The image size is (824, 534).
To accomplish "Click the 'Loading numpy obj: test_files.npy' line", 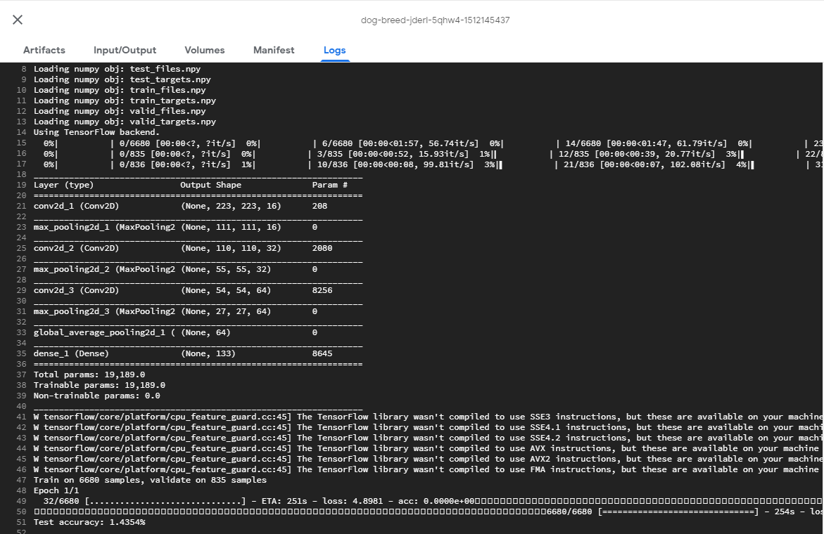I will pos(117,69).
